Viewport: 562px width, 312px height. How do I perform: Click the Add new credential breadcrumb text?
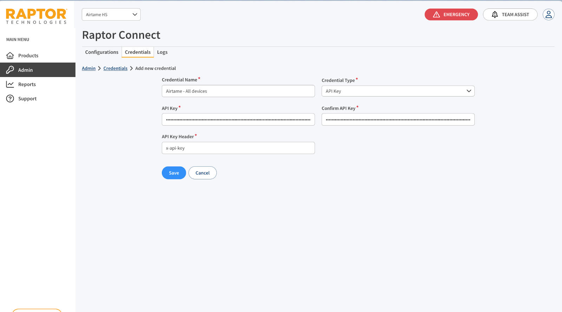(x=155, y=68)
